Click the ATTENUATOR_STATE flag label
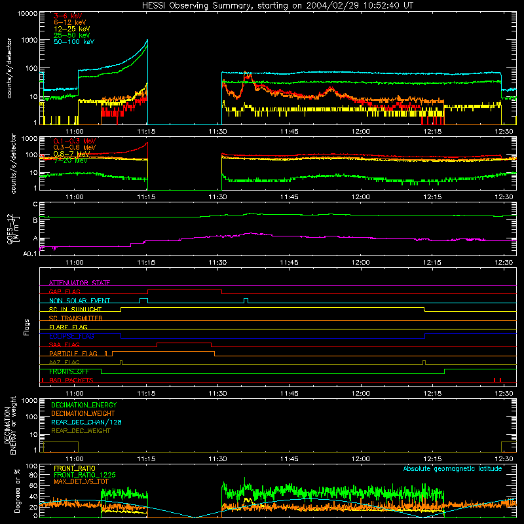 coord(79,283)
